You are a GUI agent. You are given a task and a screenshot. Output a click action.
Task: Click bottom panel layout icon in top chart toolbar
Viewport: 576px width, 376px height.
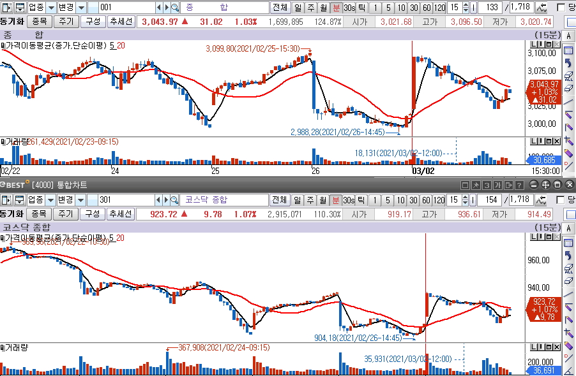click(x=19, y=7)
